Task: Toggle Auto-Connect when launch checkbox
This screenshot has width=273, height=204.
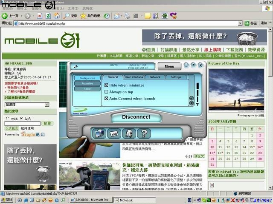Action: tap(106, 98)
